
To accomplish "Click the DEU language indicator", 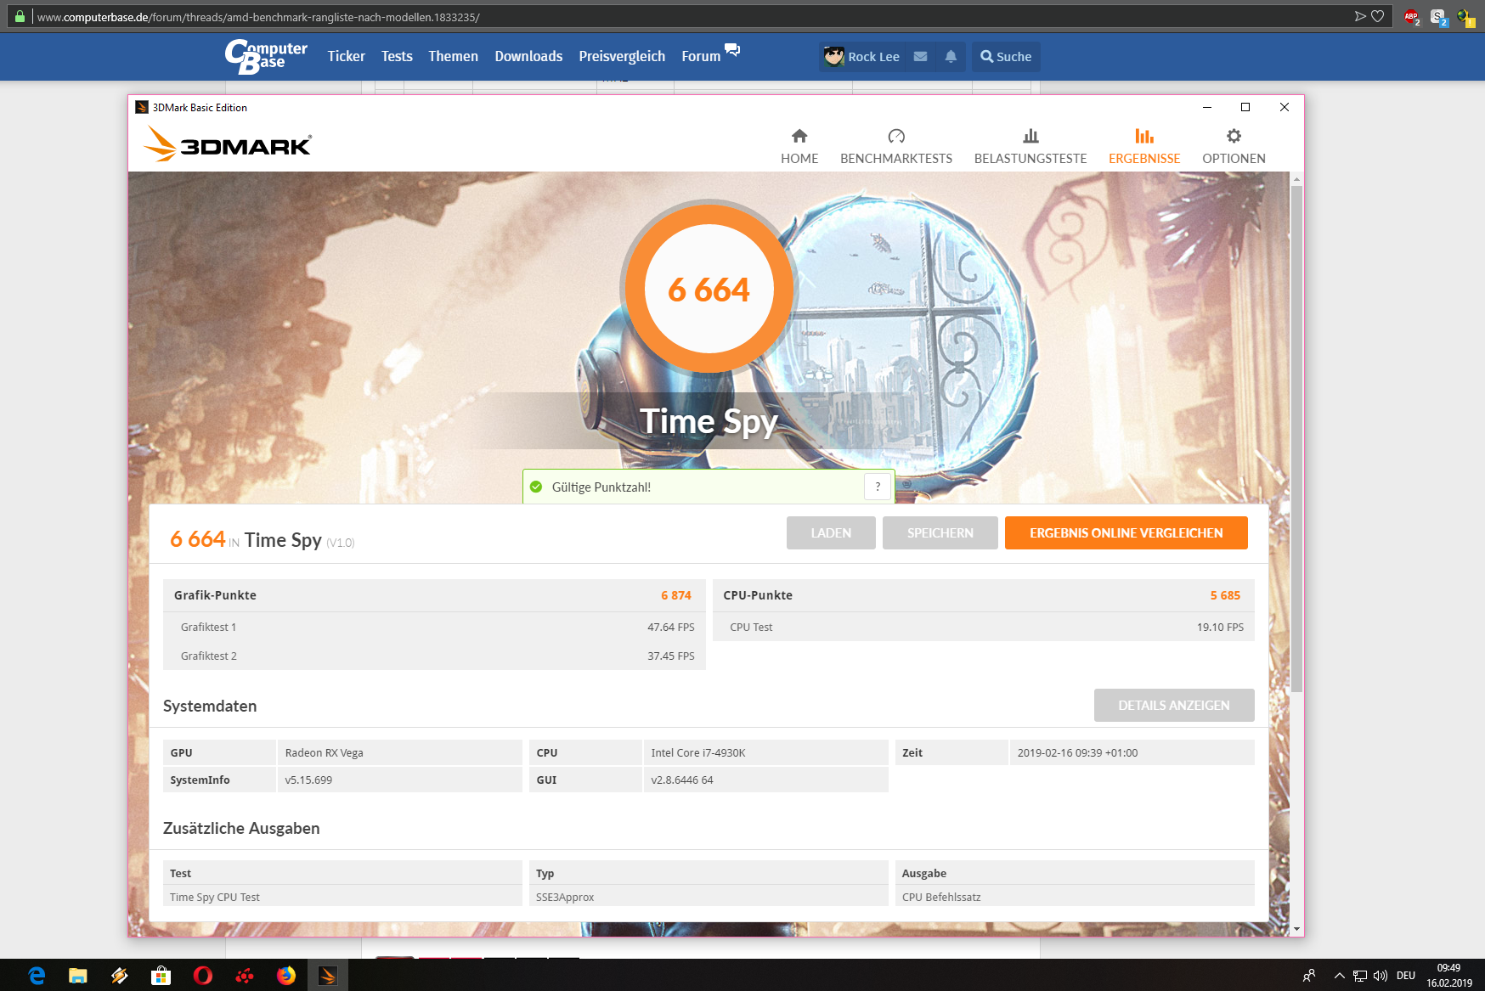I will point(1406,976).
